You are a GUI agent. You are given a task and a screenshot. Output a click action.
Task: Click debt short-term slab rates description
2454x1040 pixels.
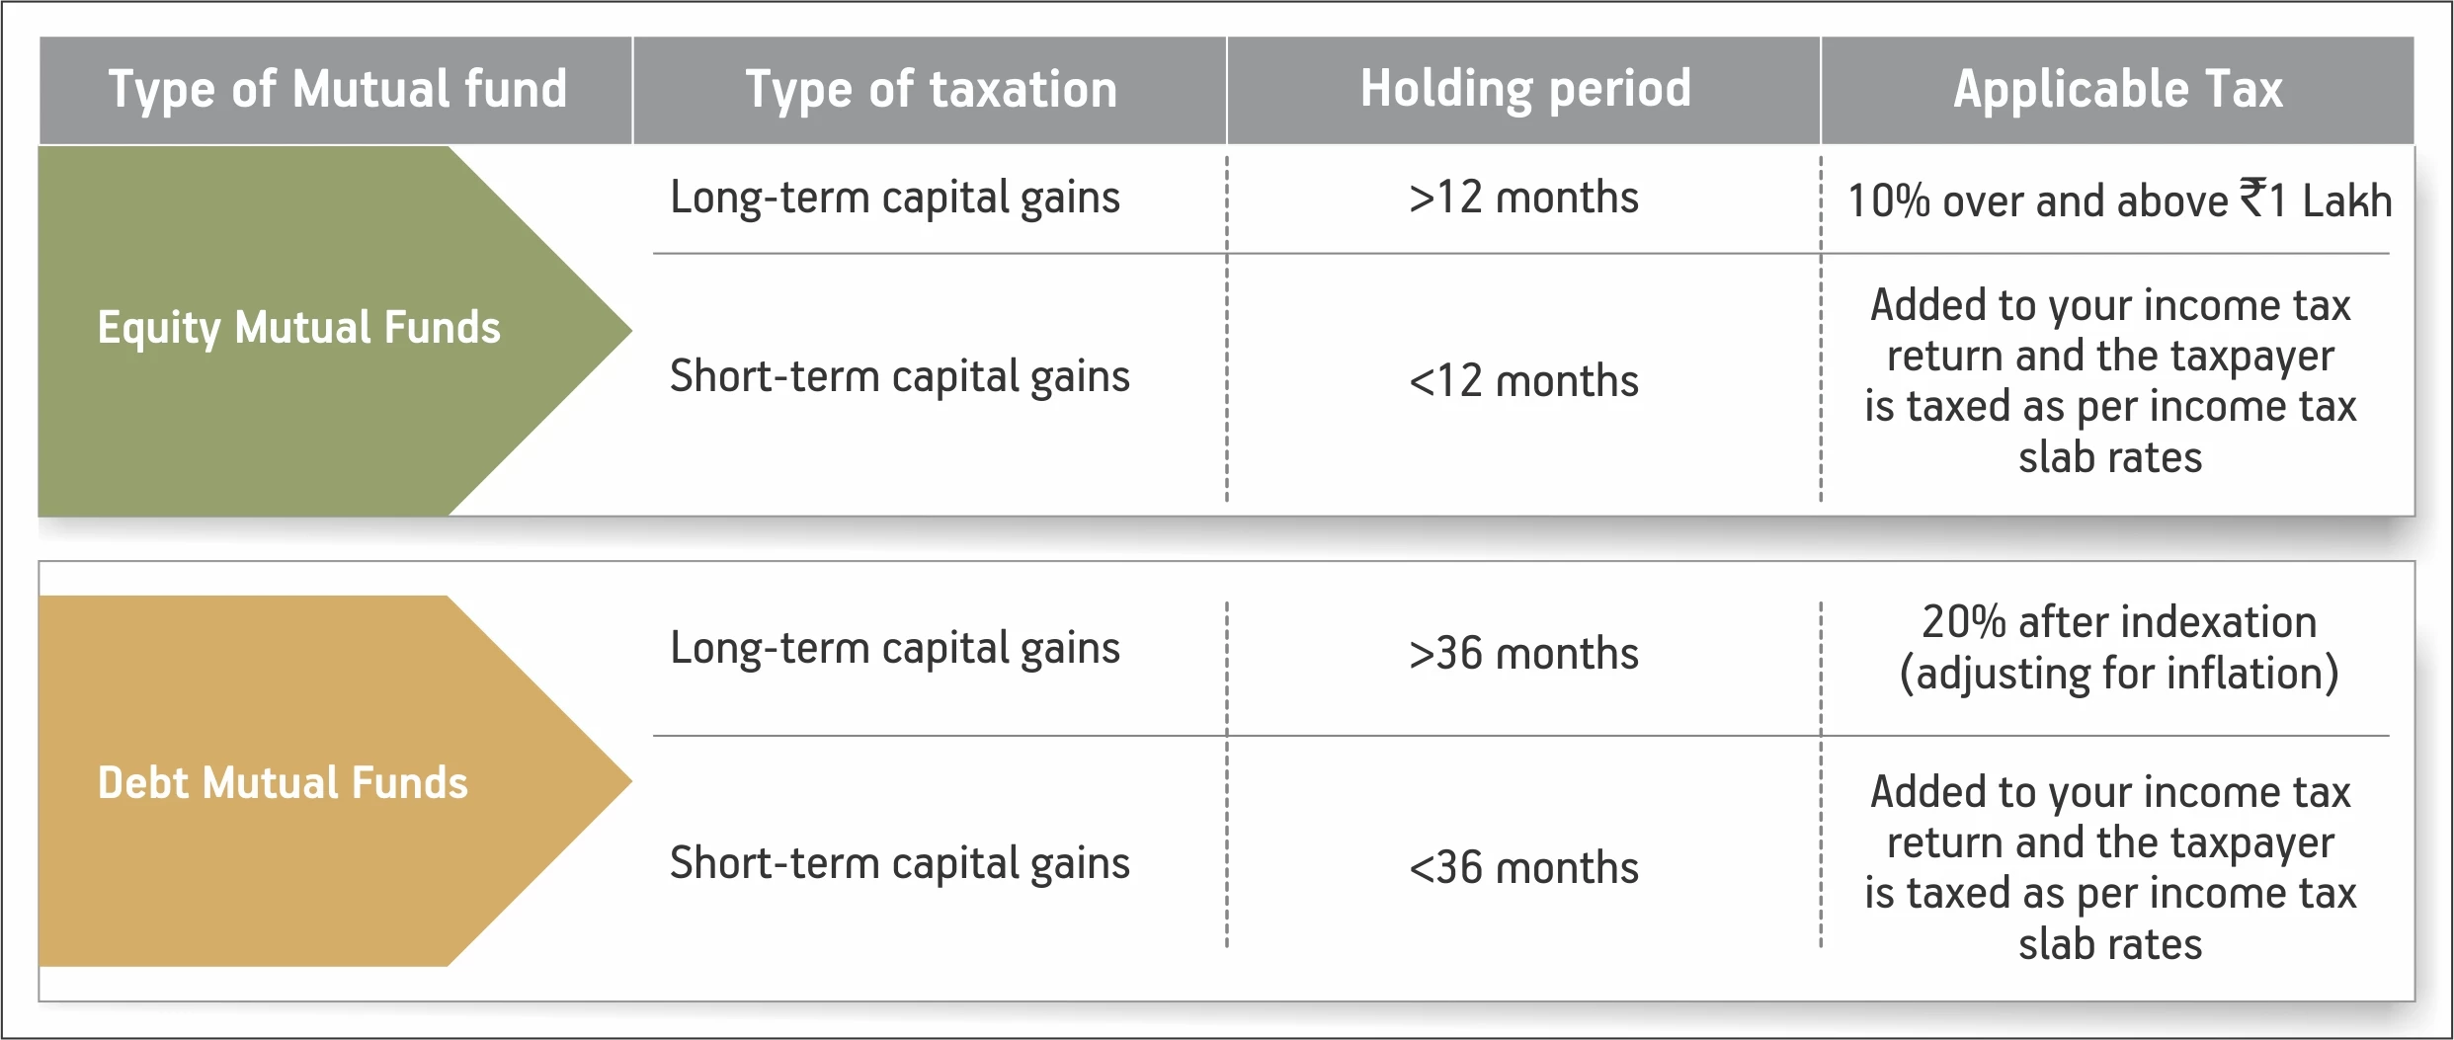pyautogui.click(x=2111, y=868)
